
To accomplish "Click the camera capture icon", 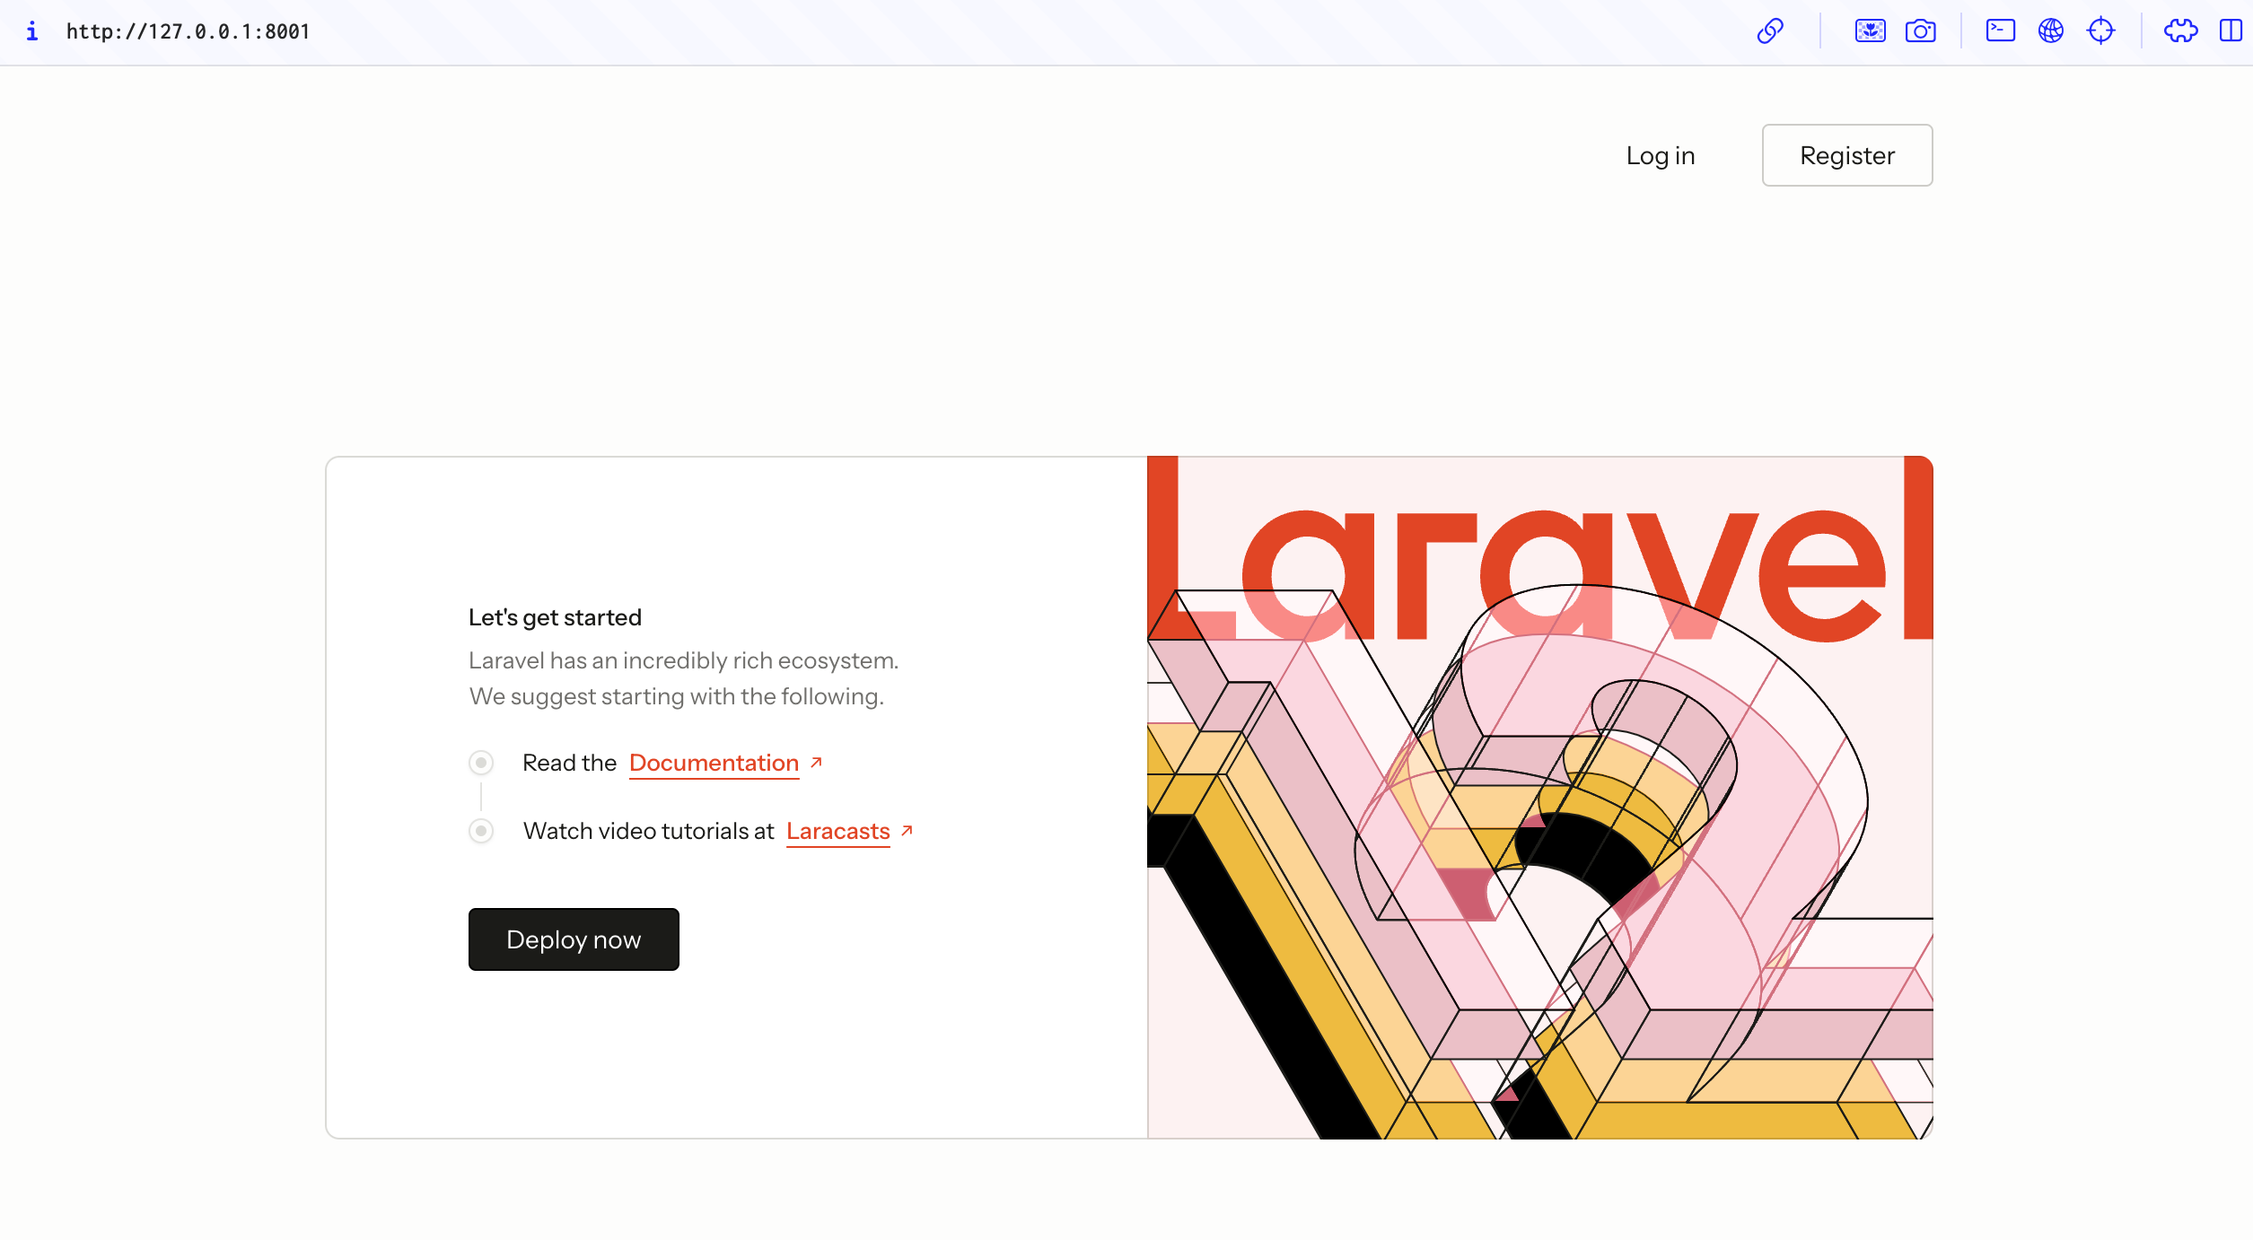I will 1922,31.
